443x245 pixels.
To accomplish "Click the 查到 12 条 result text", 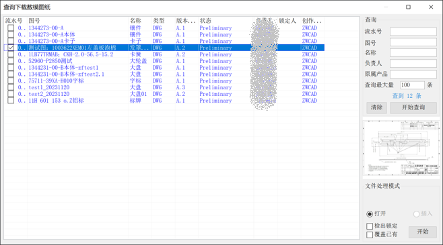I will pyautogui.click(x=407, y=96).
